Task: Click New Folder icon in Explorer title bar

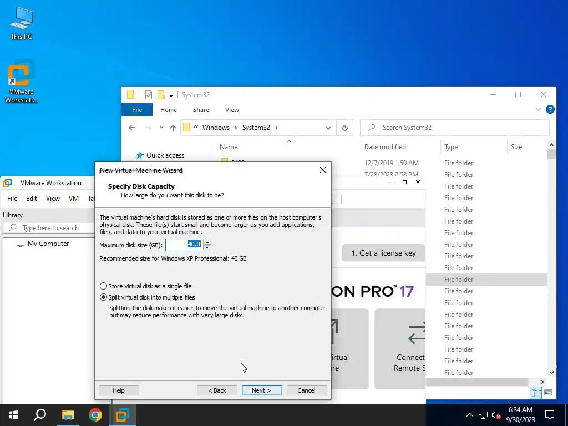Action: click(161, 94)
